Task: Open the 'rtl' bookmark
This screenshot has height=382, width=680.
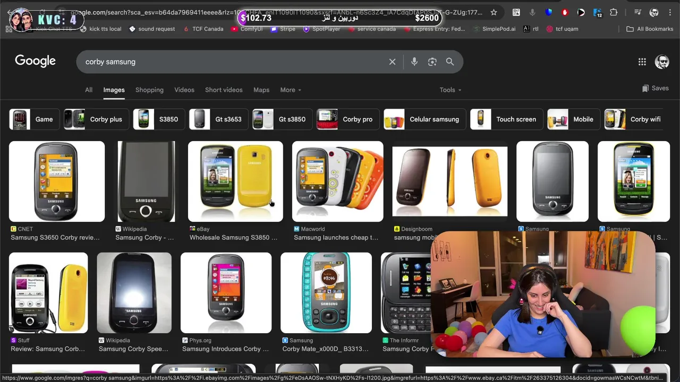Action: point(531,29)
